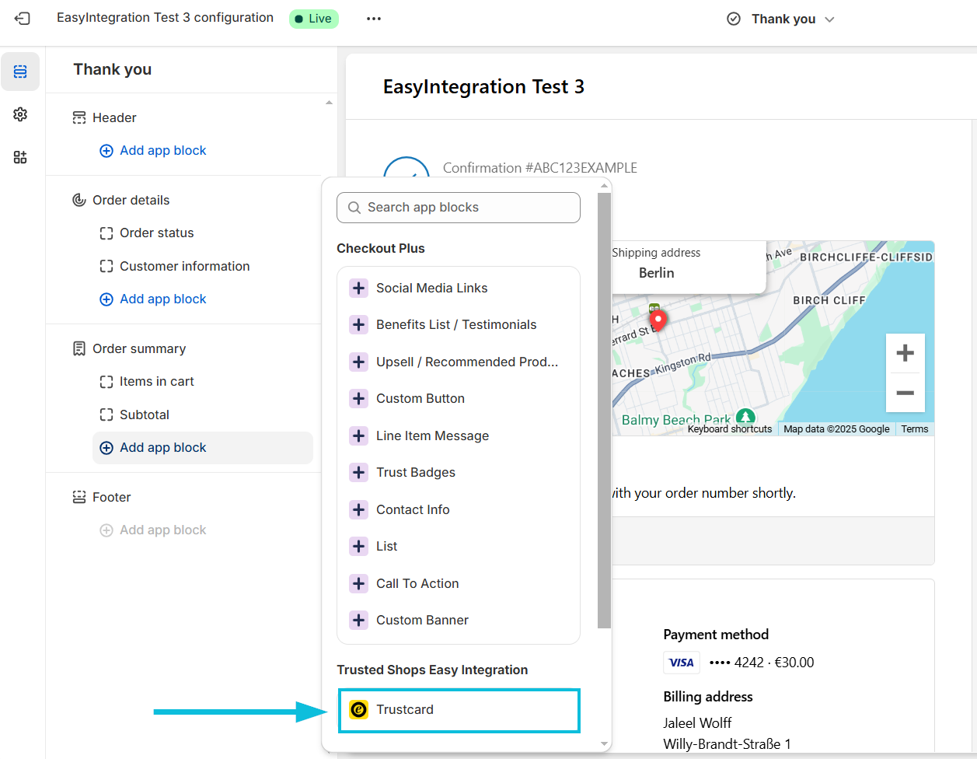Add the Upsell / Recommended Products block
The width and height of the screenshot is (977, 759).
pyautogui.click(x=459, y=362)
